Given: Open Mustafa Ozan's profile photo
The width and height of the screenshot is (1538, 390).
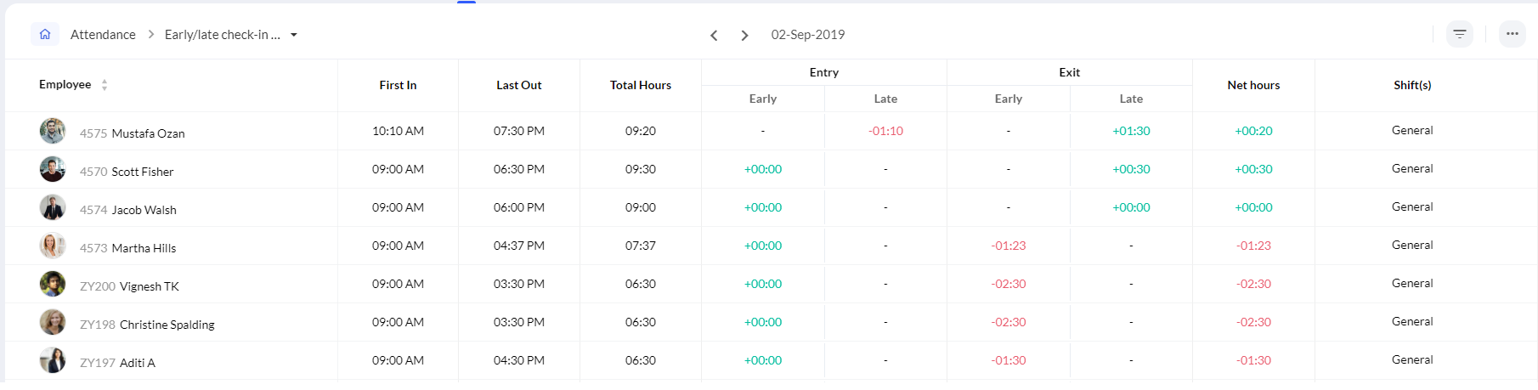Looking at the screenshot, I should [53, 131].
